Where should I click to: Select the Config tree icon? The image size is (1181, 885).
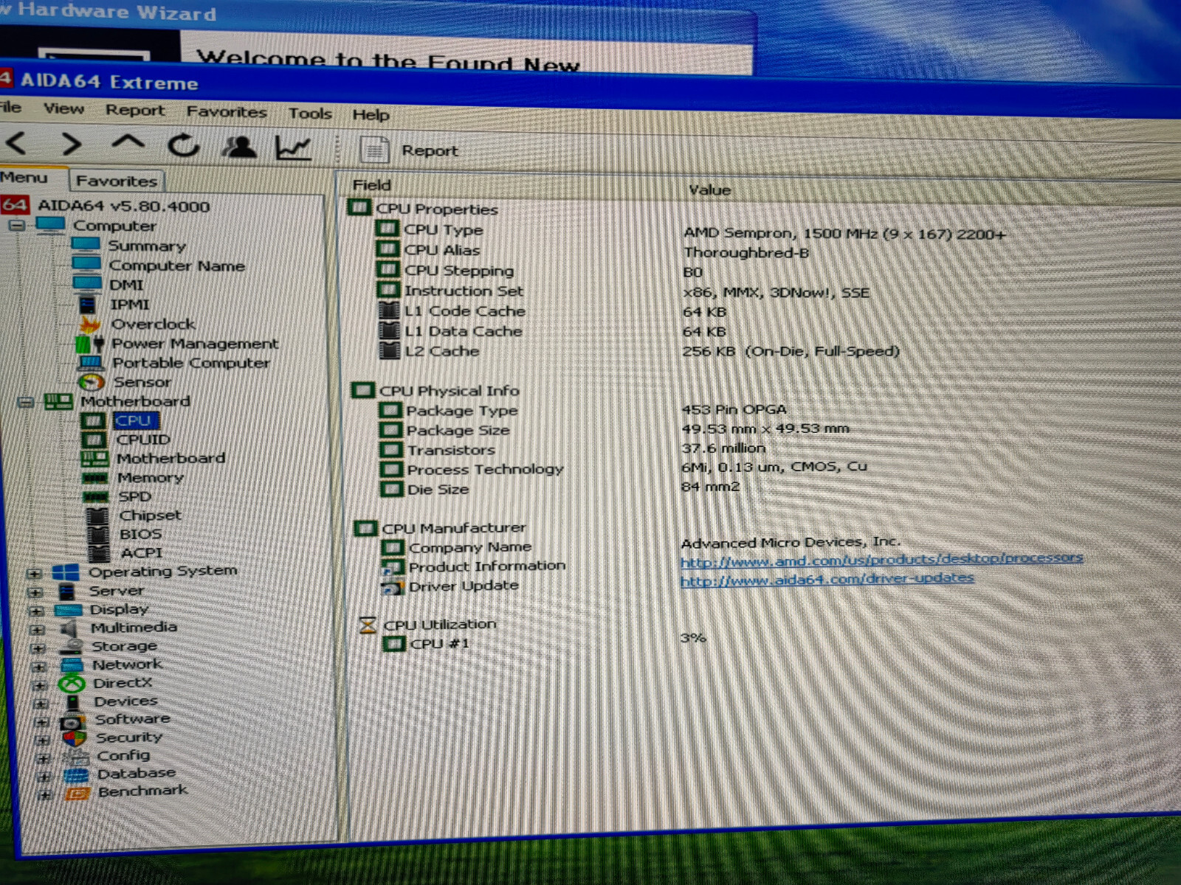pos(75,756)
